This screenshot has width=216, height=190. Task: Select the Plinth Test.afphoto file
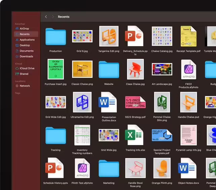(82, 168)
